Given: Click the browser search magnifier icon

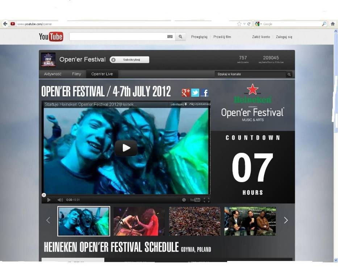Looking at the screenshot, I should click(x=324, y=24).
